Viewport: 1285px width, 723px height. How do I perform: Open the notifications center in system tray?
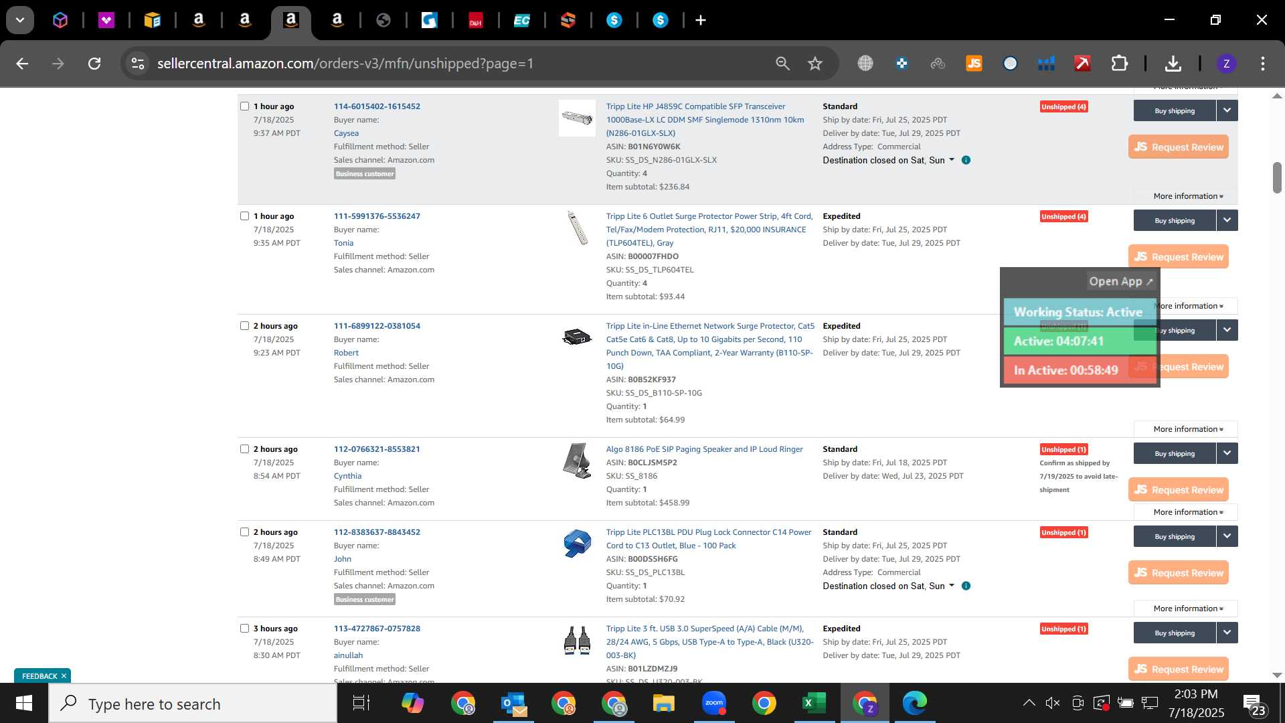1254,704
